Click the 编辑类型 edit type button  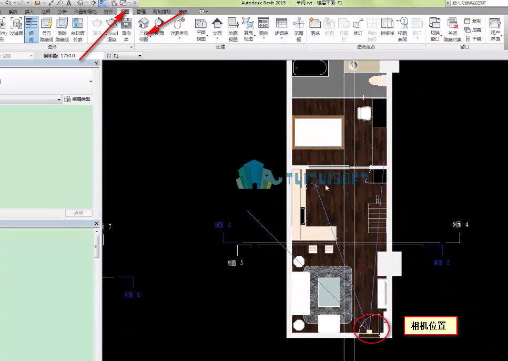(77, 99)
